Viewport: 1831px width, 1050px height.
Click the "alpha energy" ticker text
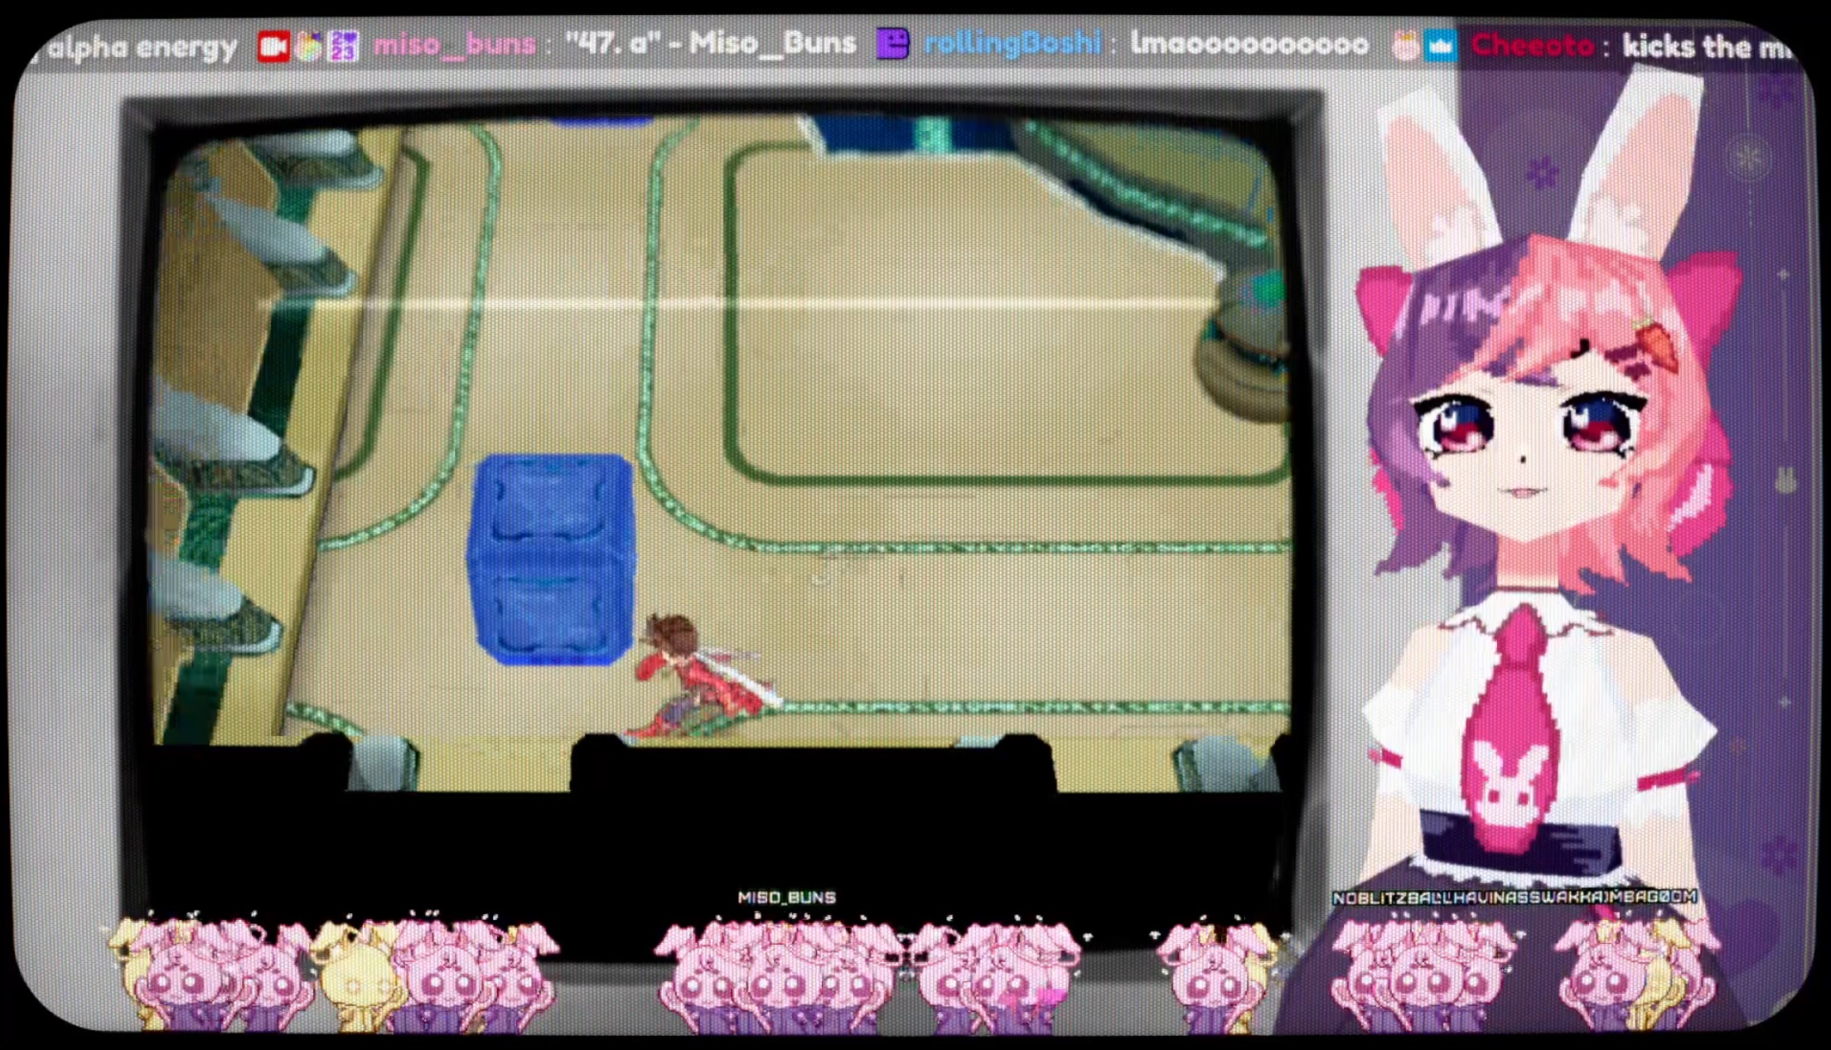(x=141, y=47)
